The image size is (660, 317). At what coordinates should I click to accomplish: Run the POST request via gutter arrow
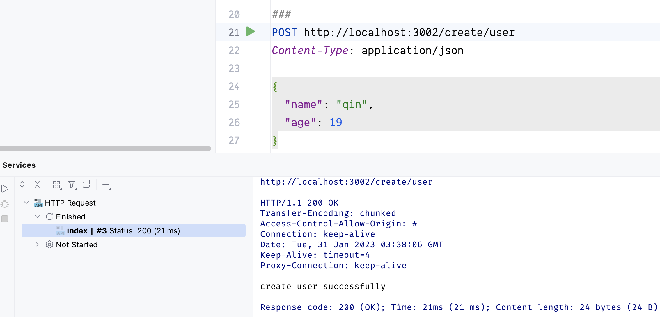pos(250,32)
